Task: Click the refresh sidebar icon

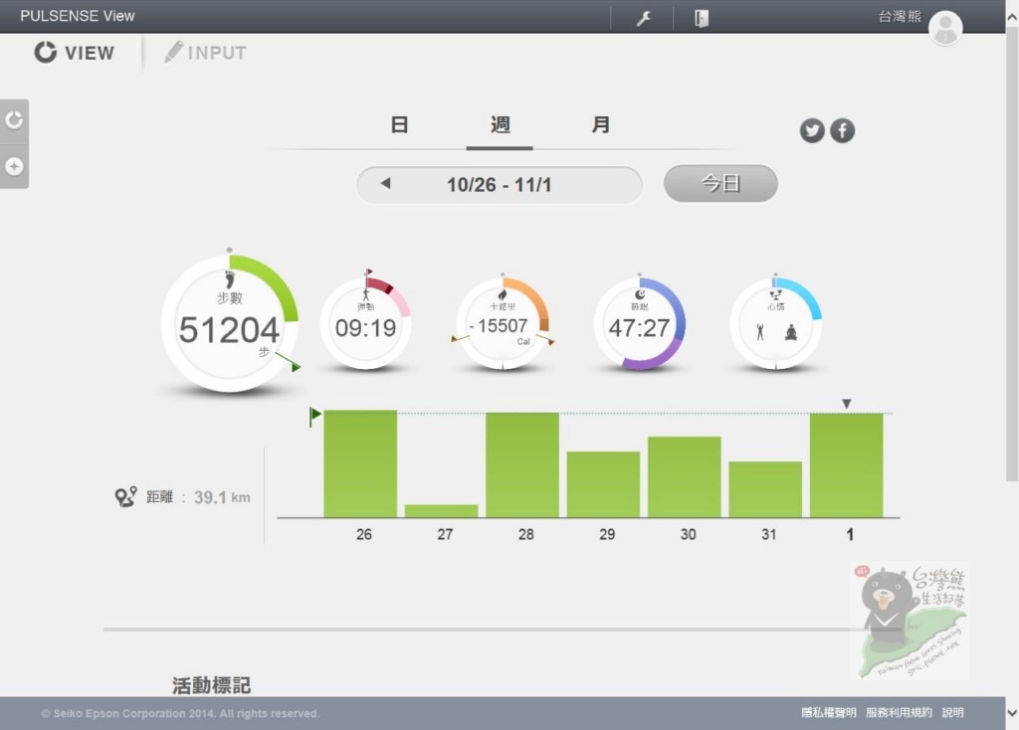Action: 14,120
